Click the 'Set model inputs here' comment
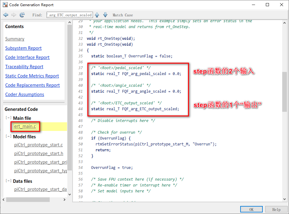This screenshot has height=214, width=289. tap(121, 191)
